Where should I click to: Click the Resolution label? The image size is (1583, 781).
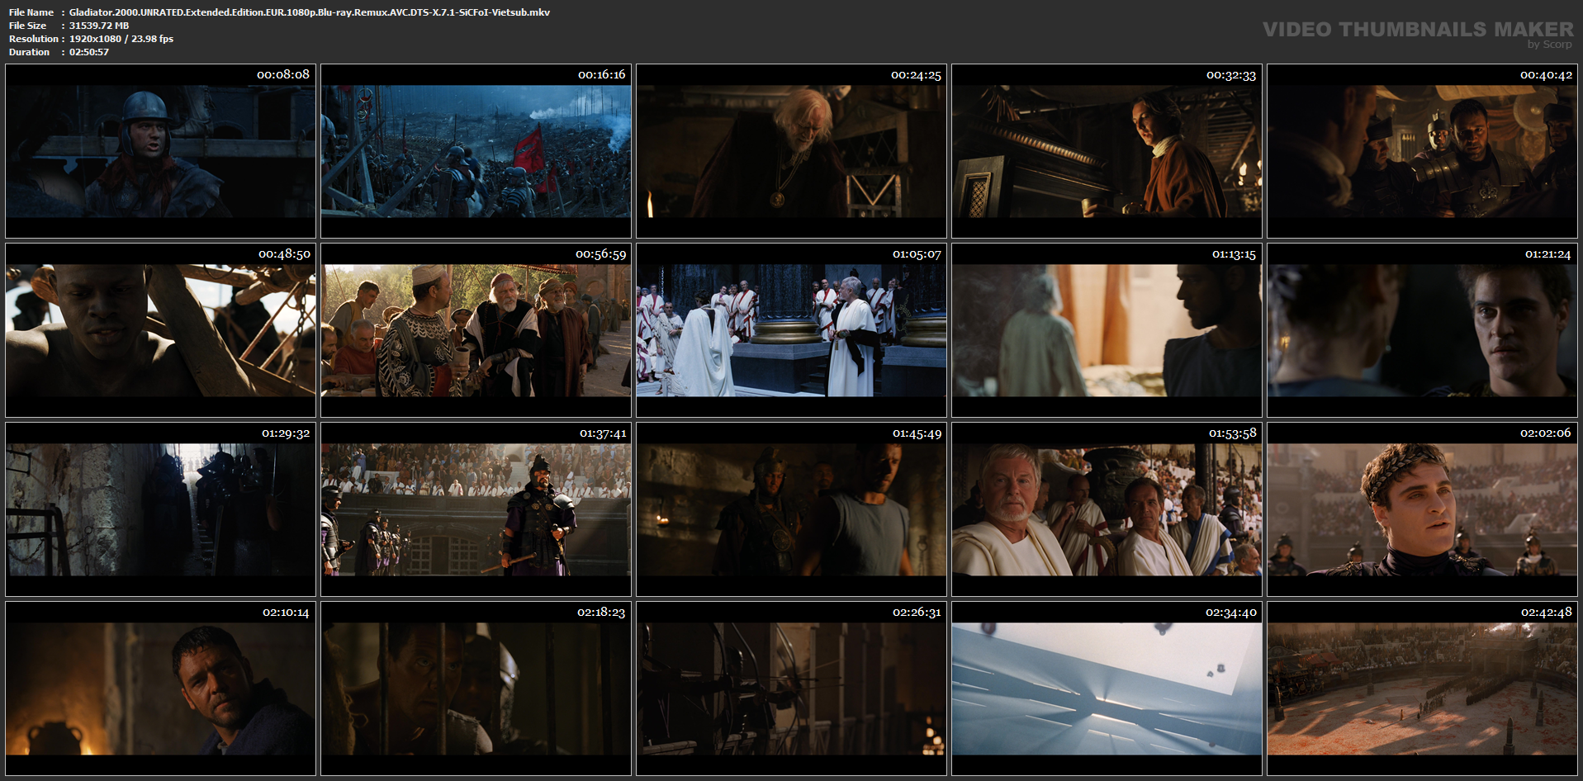[34, 39]
